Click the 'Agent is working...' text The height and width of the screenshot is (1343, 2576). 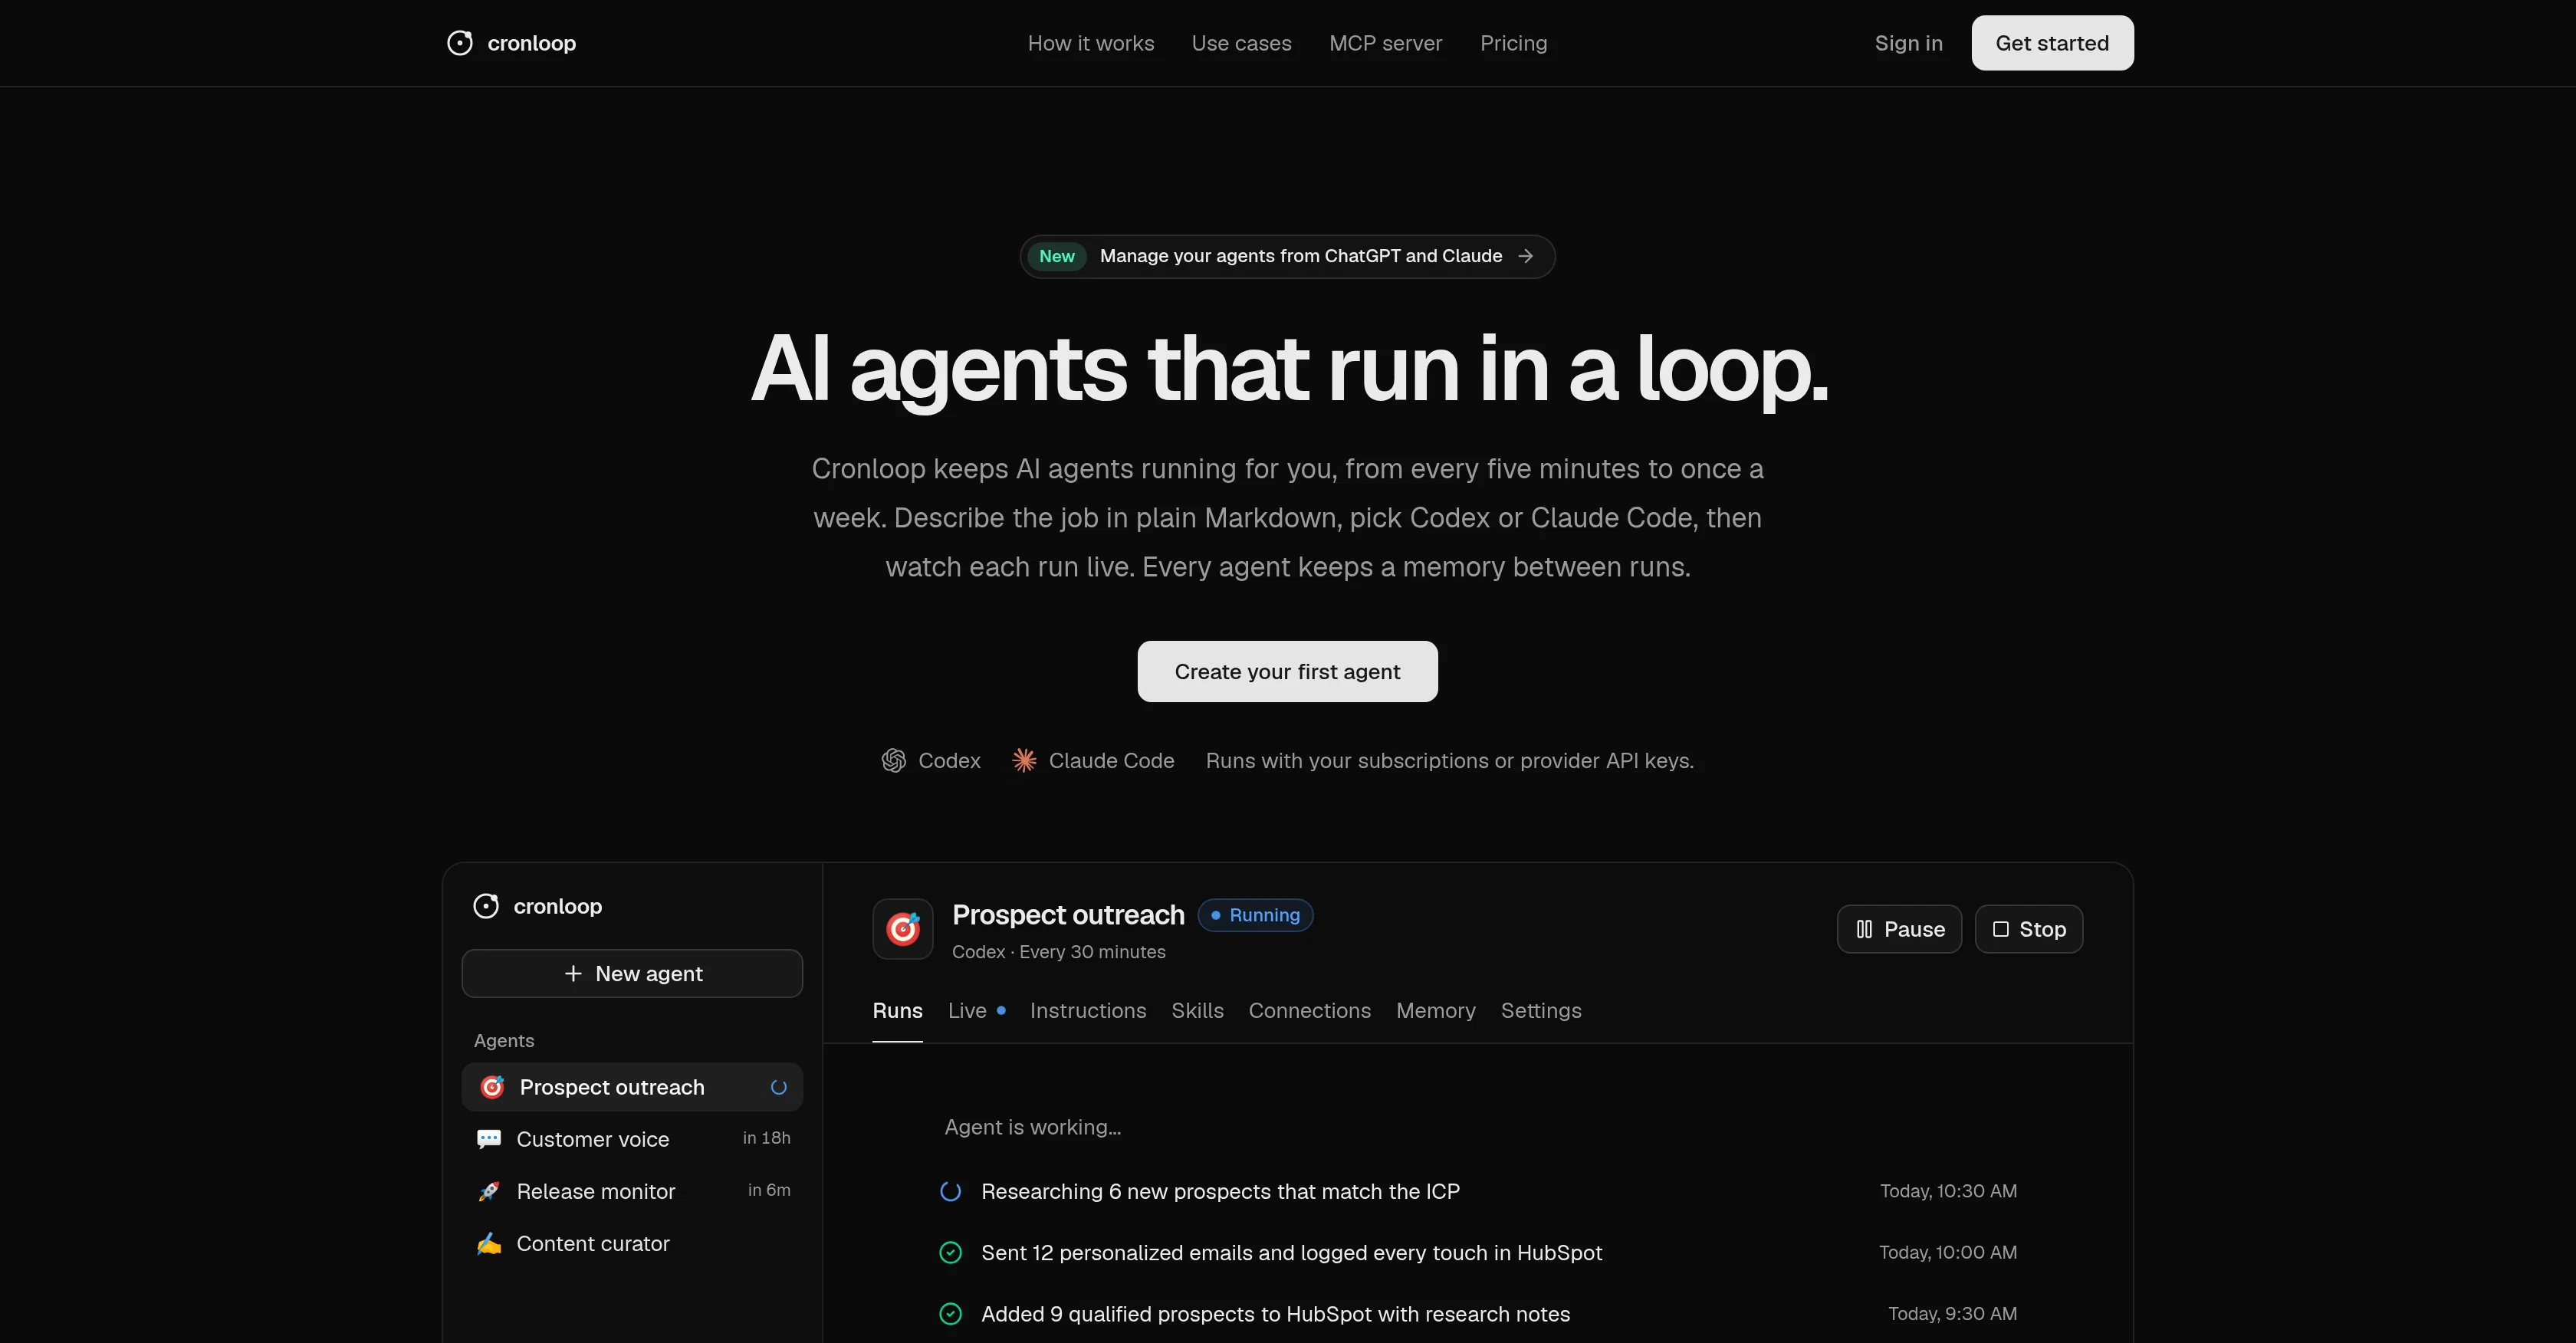coord(1033,1127)
